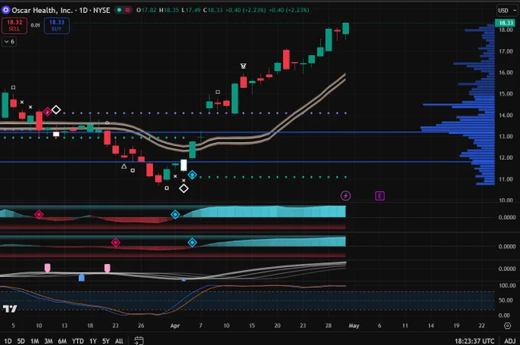Click the green market status dot
520x345 pixels.
pyautogui.click(x=119, y=10)
